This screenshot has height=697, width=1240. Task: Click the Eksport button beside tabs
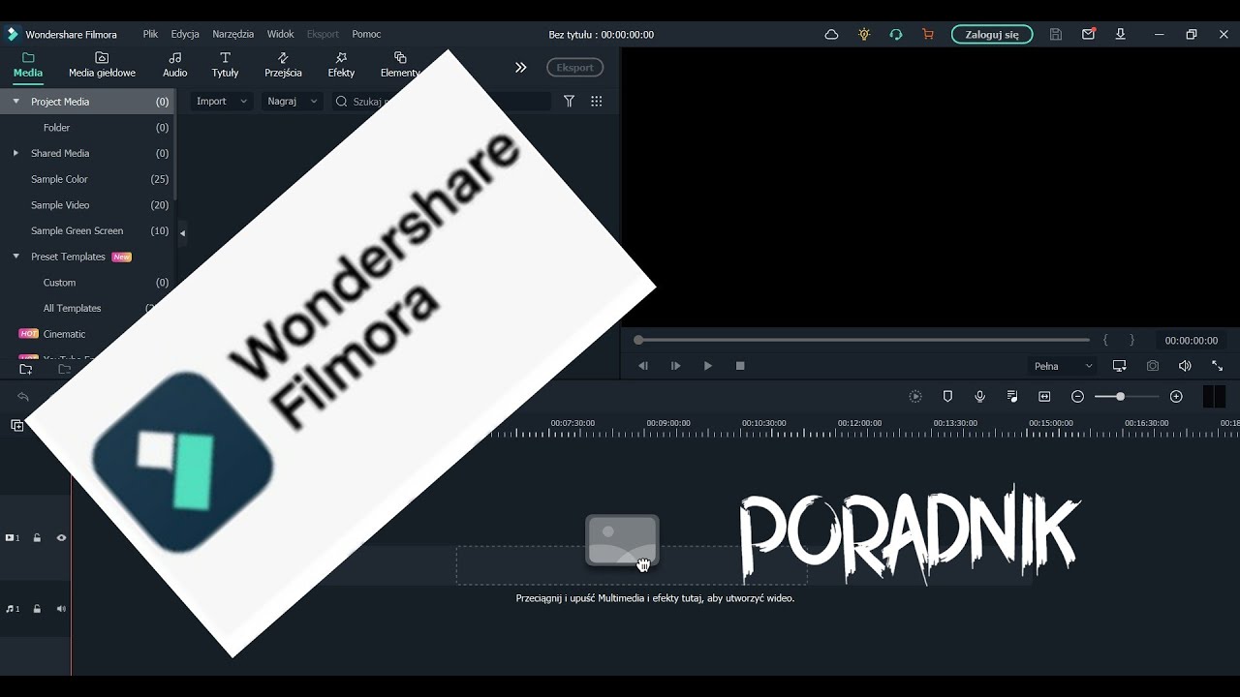[574, 67]
